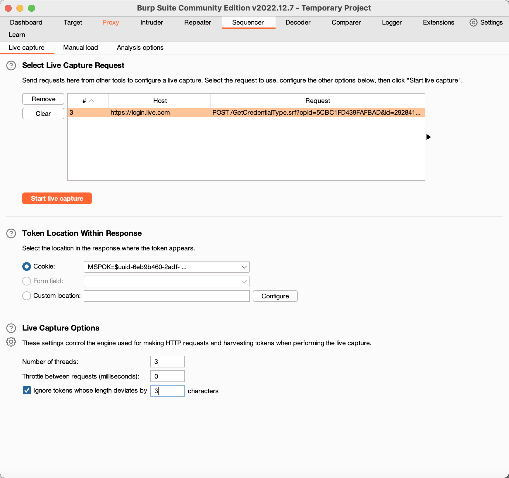Focus the Throttle between requests field
509x478 pixels.
pos(168,376)
